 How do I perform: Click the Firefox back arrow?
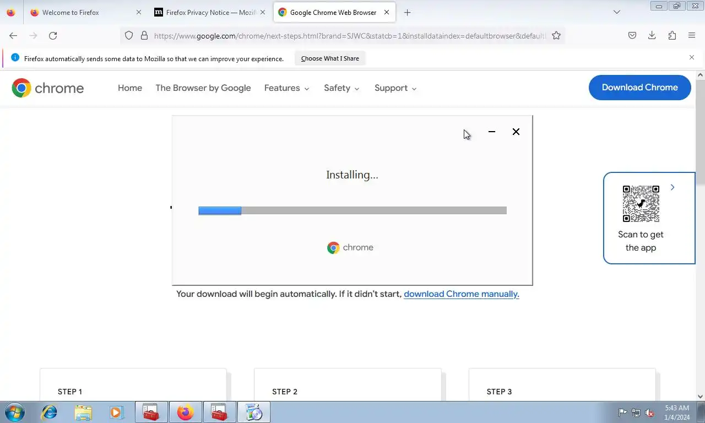coord(13,36)
